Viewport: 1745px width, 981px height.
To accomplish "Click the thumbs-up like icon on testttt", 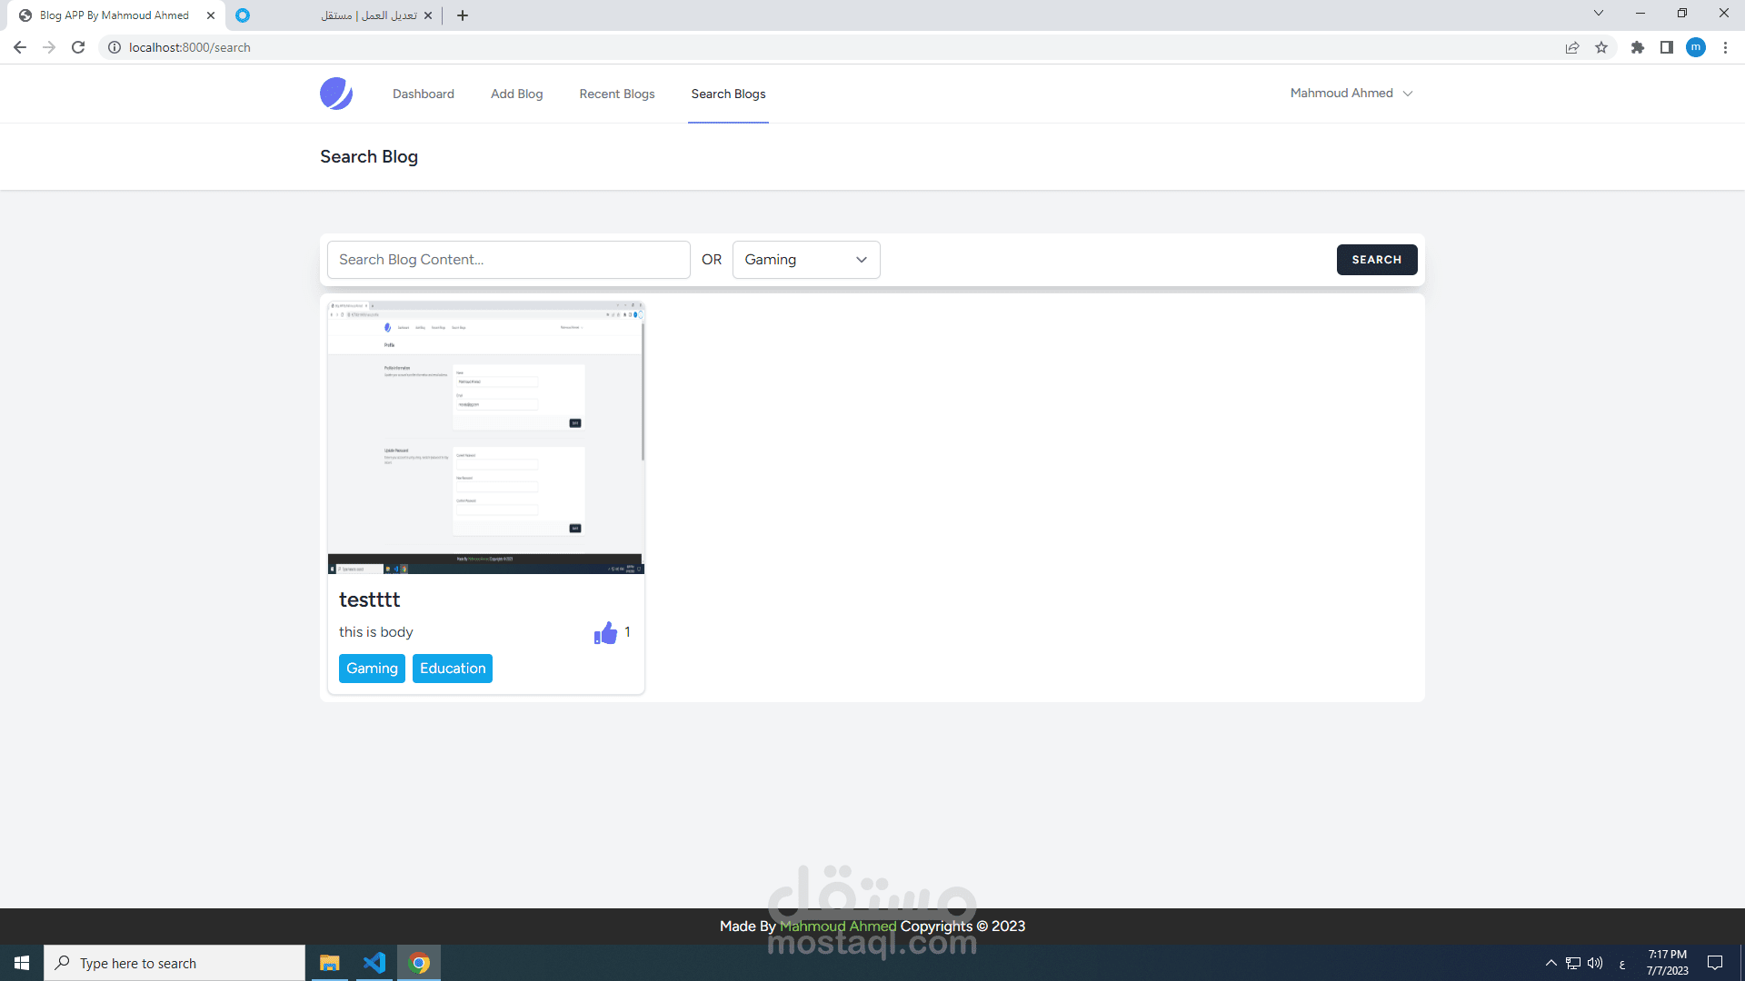I will click(x=605, y=633).
